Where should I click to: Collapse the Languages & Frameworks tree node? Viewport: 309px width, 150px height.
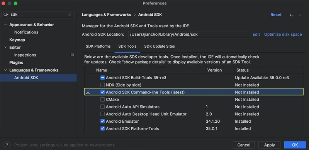pyautogui.click(x=5, y=70)
